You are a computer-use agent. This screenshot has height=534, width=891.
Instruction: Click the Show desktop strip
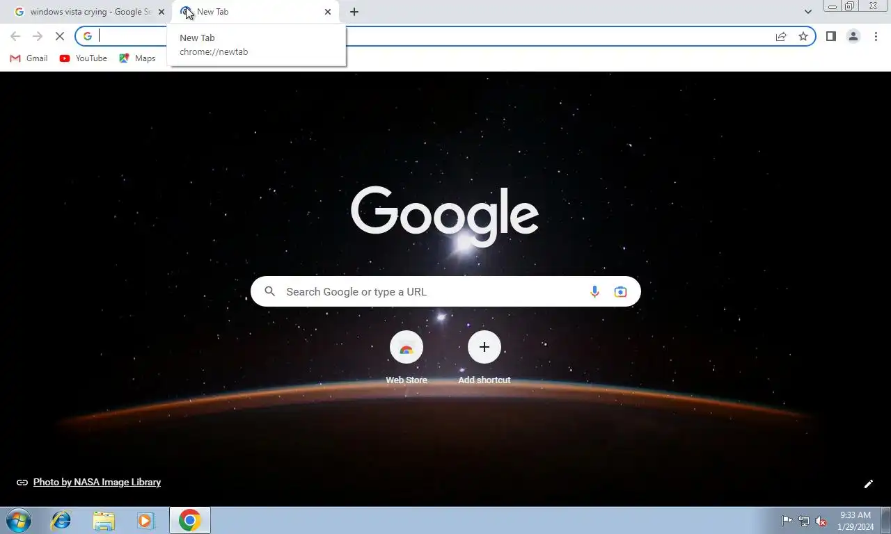tap(885, 520)
